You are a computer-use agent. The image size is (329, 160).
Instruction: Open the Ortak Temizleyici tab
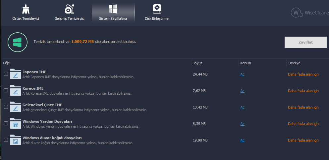26,13
